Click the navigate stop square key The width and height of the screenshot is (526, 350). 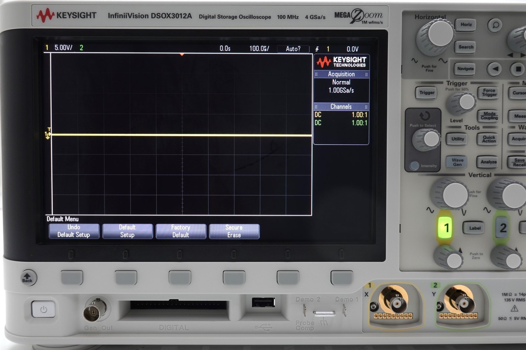coord(517,69)
